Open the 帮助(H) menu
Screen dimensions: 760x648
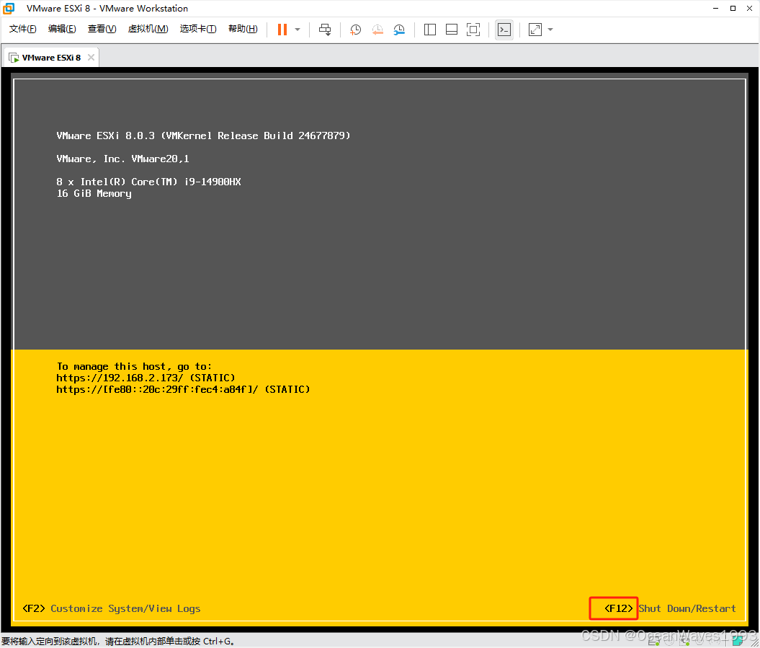tap(243, 29)
